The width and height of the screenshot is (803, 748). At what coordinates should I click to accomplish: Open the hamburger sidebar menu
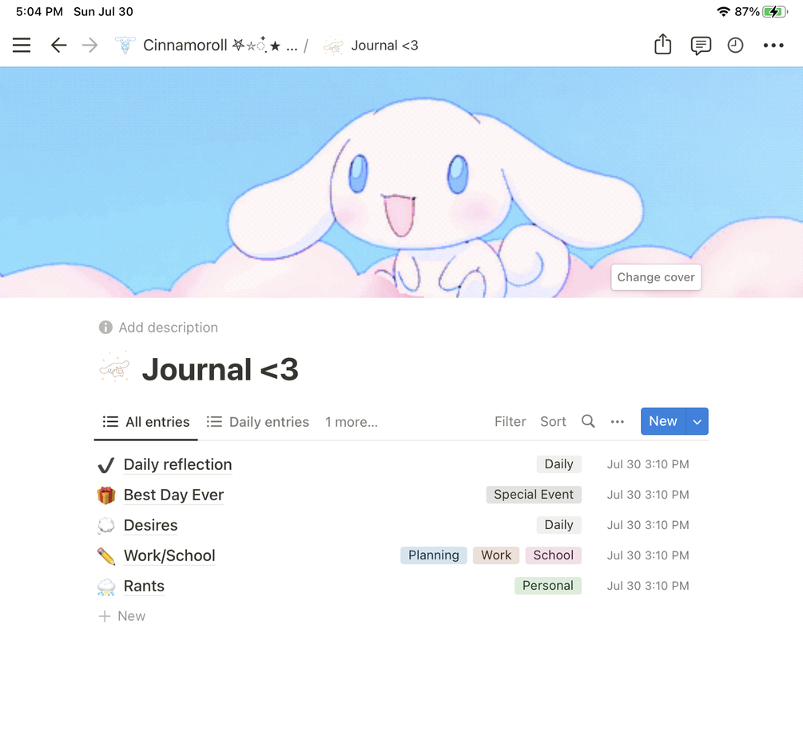pyautogui.click(x=22, y=45)
